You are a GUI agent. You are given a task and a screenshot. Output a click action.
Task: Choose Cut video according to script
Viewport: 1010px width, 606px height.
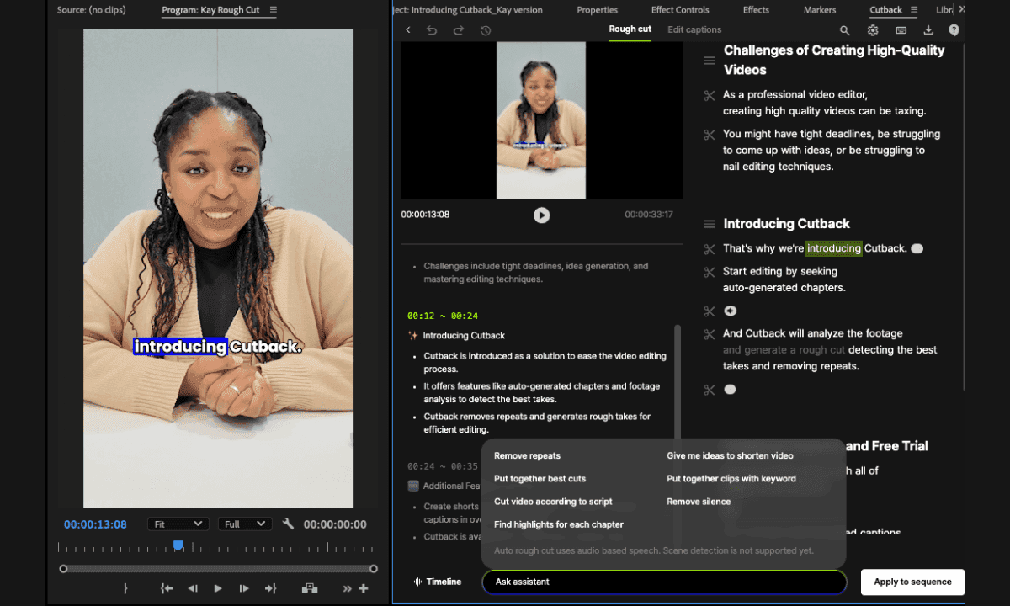click(553, 502)
